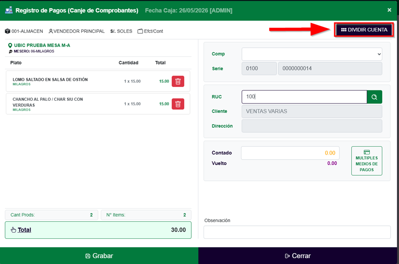Click the S/. SOLES currency label
The image size is (399, 264).
(x=121, y=31)
